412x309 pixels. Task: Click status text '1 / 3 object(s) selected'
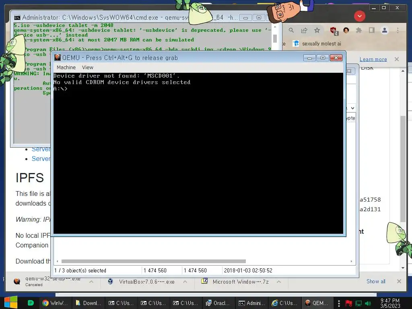80,270
